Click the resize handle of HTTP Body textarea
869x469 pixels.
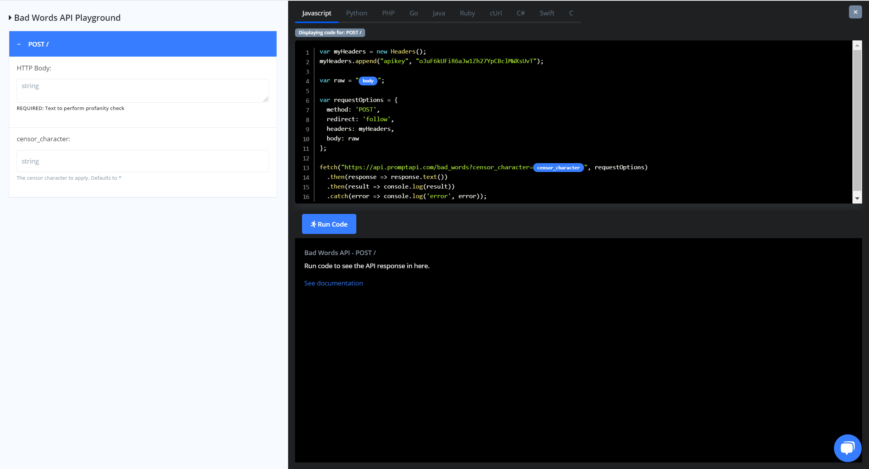click(266, 100)
